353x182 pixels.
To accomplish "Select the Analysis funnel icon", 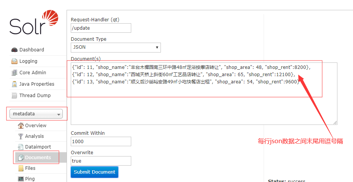I will 21,136.
